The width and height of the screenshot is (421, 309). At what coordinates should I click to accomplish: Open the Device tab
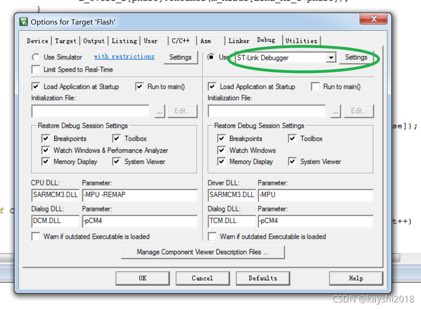click(37, 41)
